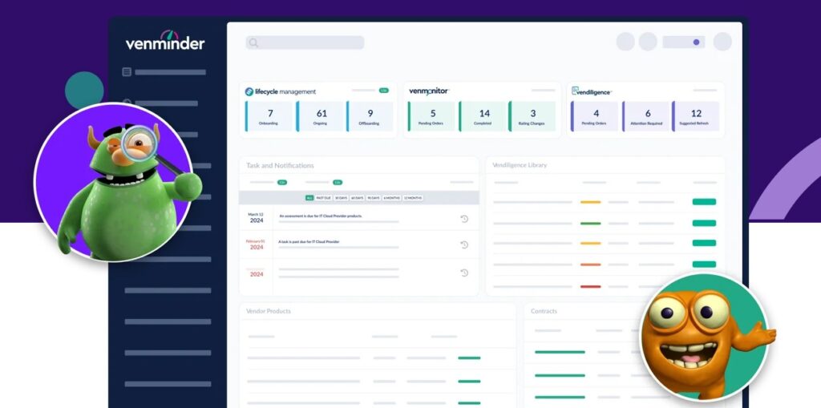
Task: Click 'An assessment is due for IT Cloud Provider products'
Action: 321,216
